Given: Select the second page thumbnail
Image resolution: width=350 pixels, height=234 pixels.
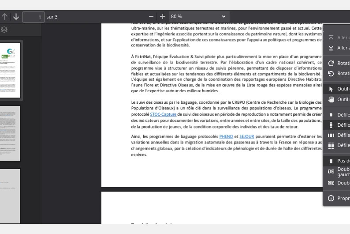Looking at the screenshot, I should [x=10, y=133].
